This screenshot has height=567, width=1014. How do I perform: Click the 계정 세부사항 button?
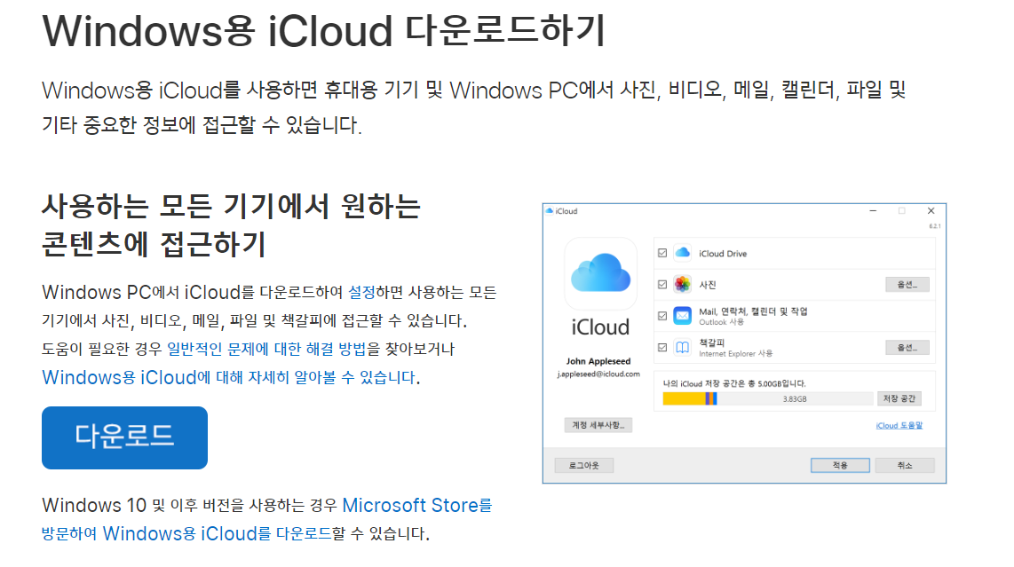tap(598, 425)
